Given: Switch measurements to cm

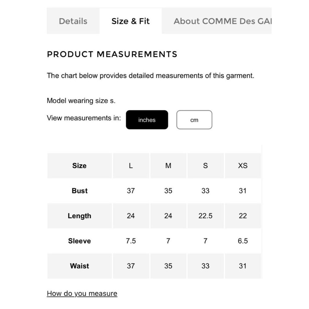Looking at the screenshot, I should (x=194, y=120).
